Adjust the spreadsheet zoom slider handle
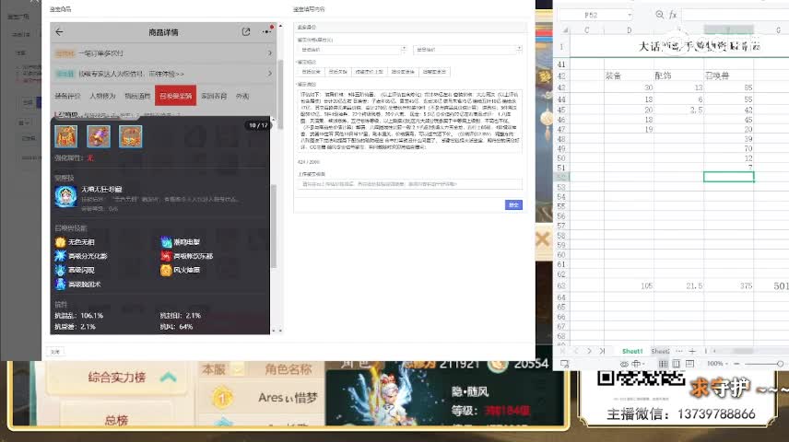Image resolution: width=789 pixels, height=442 pixels. pos(781,364)
